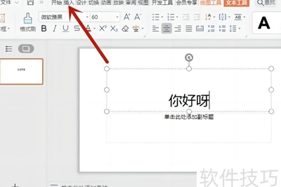Click the text direction icon
This screenshot has height=187, width=281.
[208, 17]
